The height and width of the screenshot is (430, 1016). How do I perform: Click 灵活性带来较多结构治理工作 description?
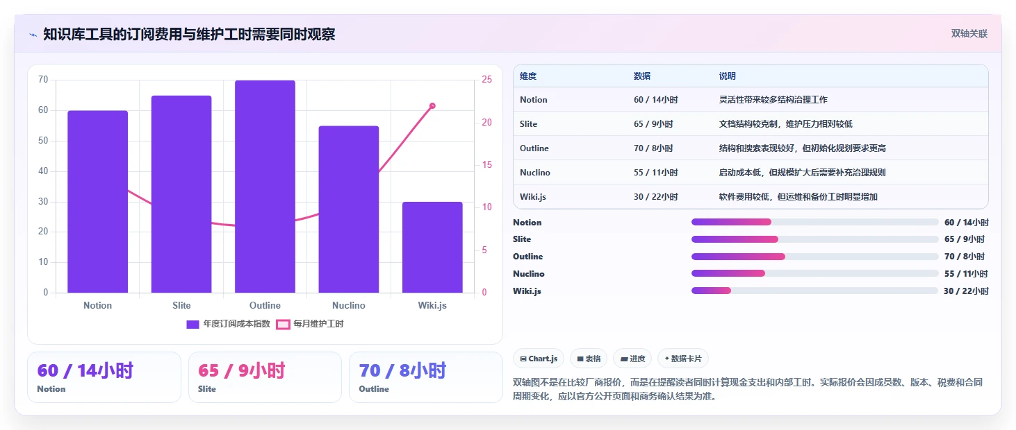click(x=773, y=100)
